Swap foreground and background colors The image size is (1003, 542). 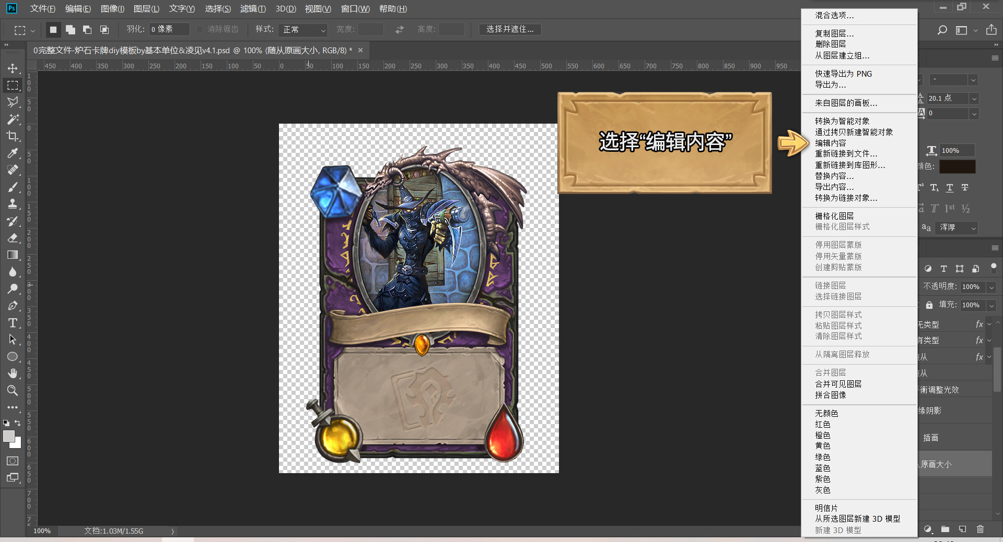tap(18, 423)
